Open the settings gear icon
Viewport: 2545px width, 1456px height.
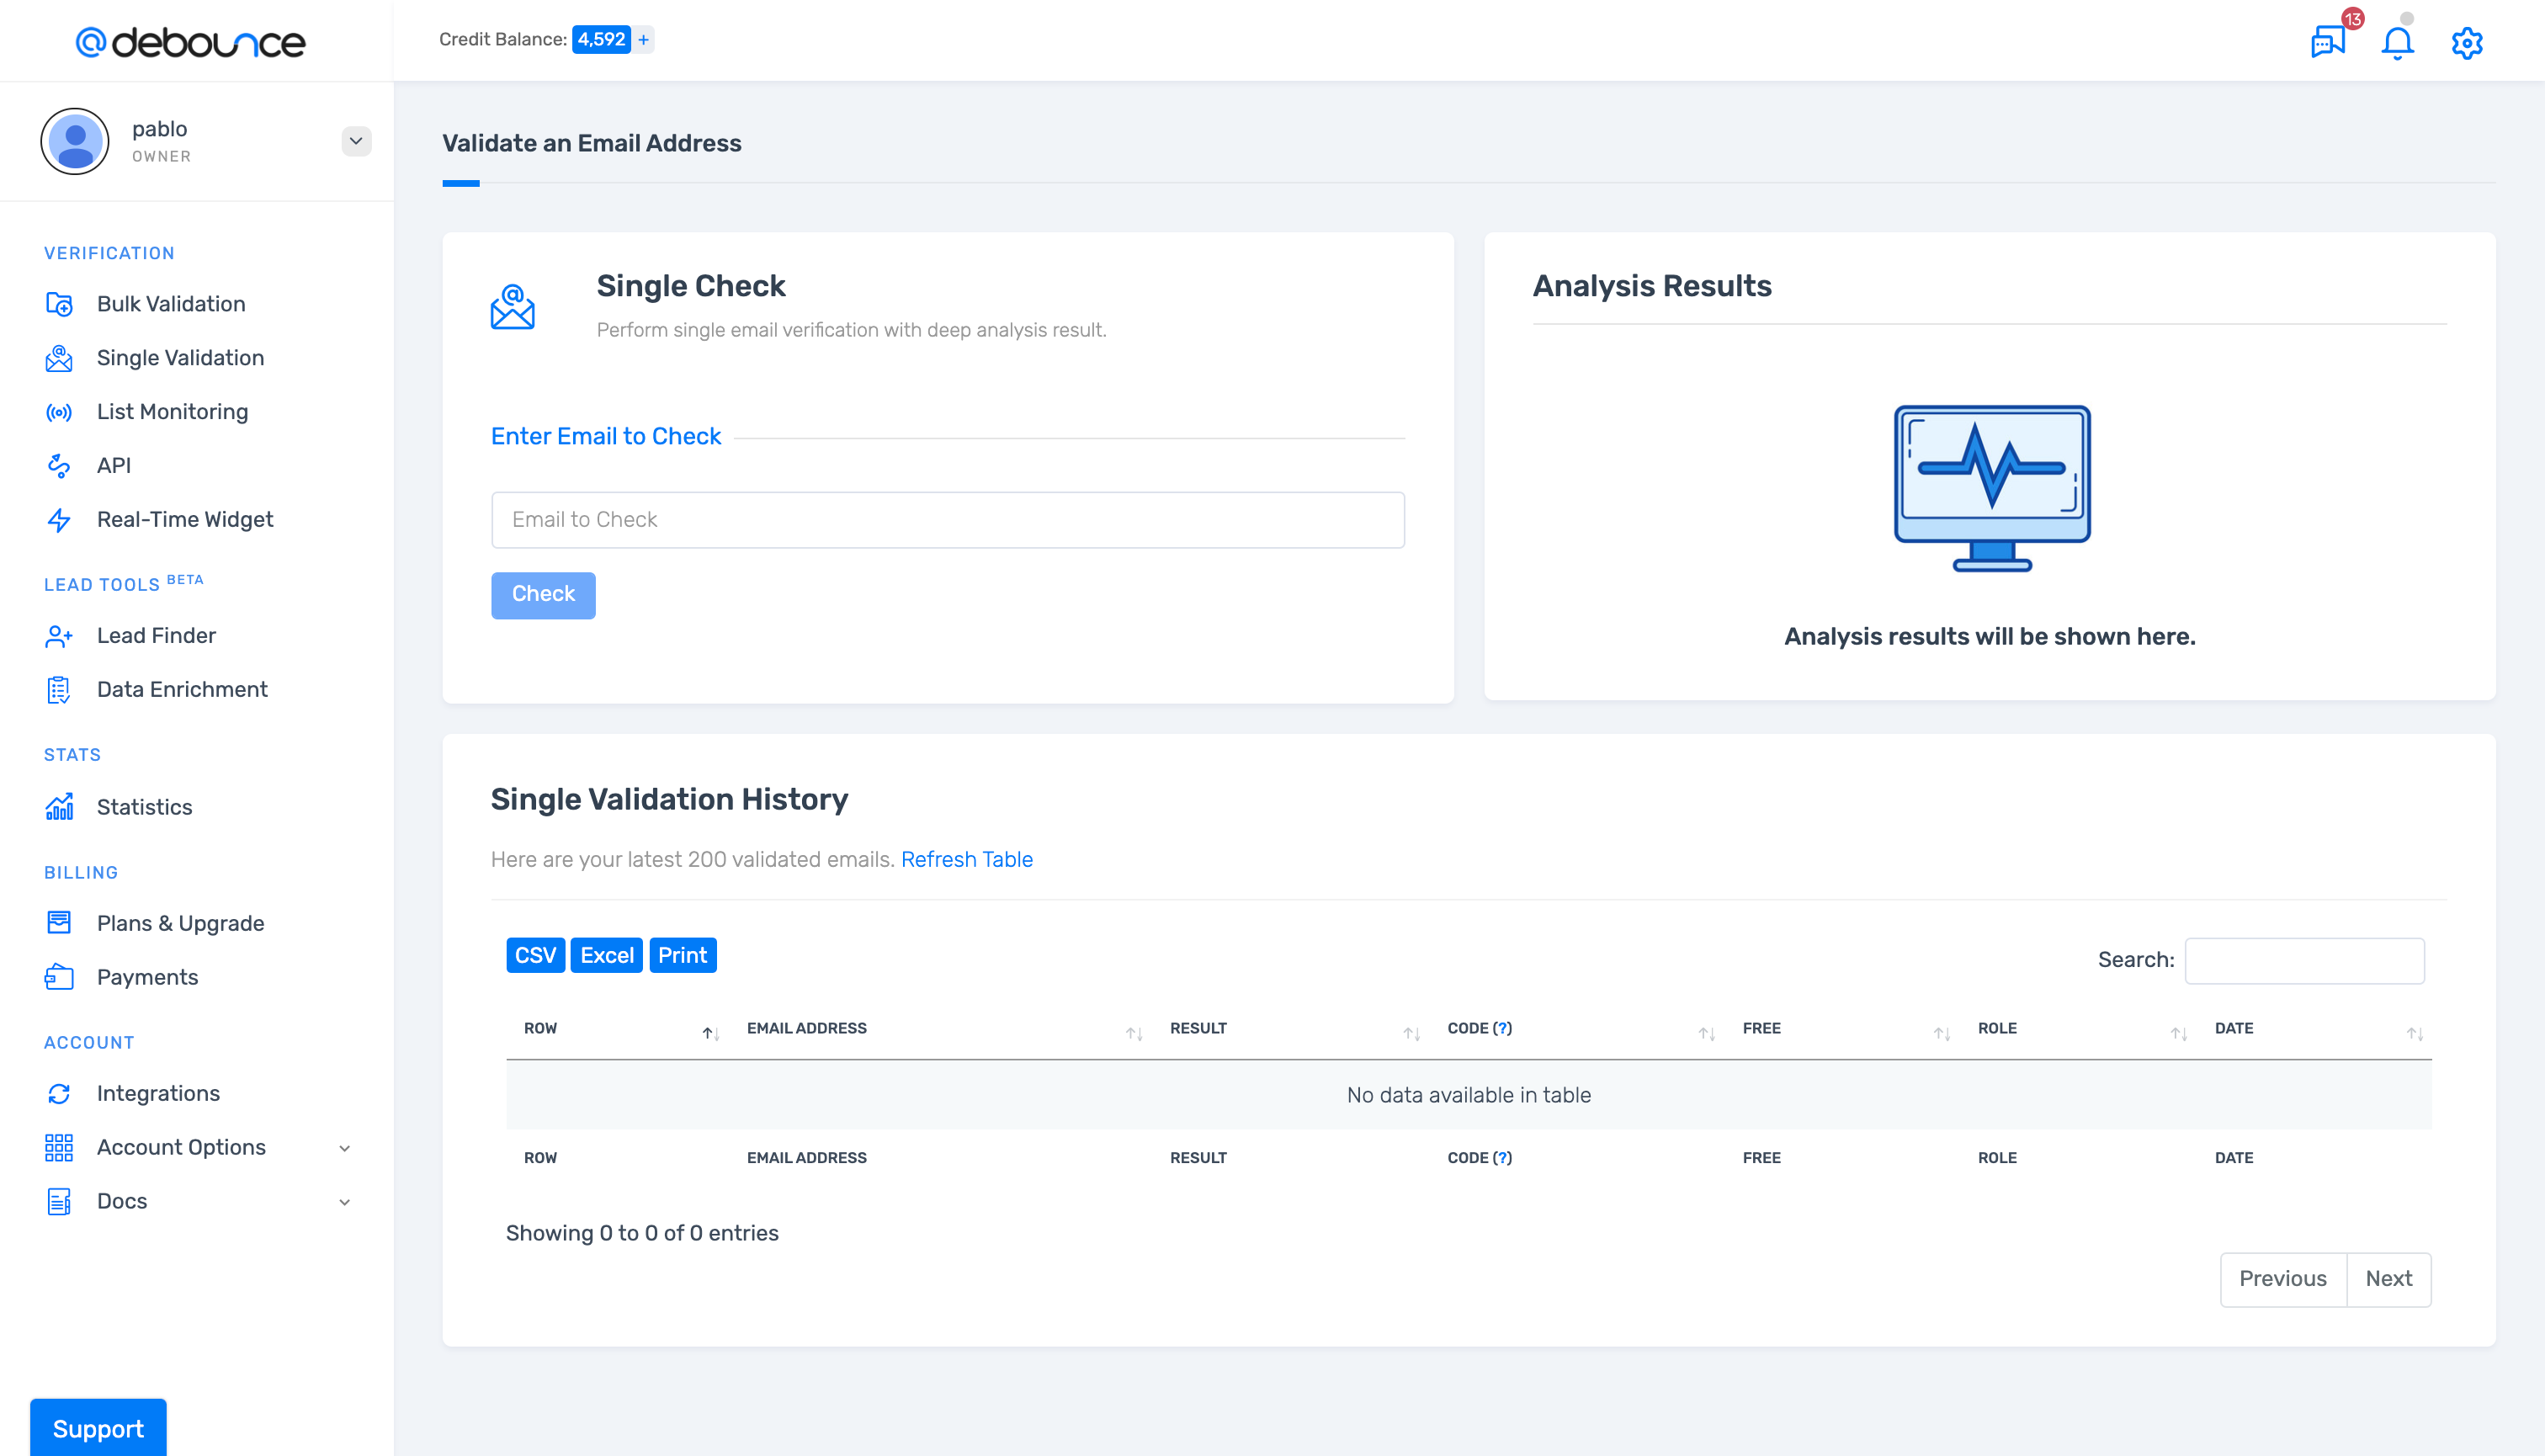(x=2466, y=42)
